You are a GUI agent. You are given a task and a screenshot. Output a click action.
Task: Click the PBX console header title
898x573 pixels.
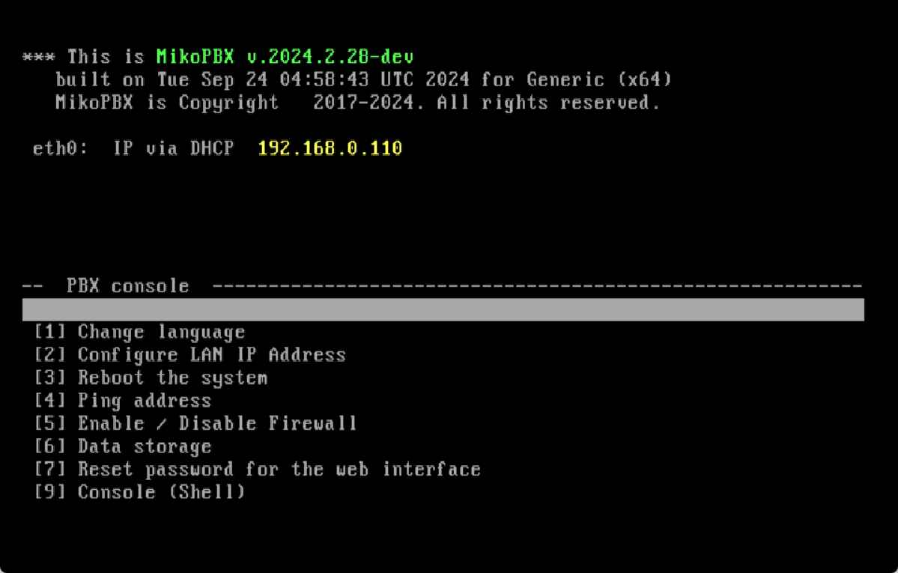[x=127, y=286]
